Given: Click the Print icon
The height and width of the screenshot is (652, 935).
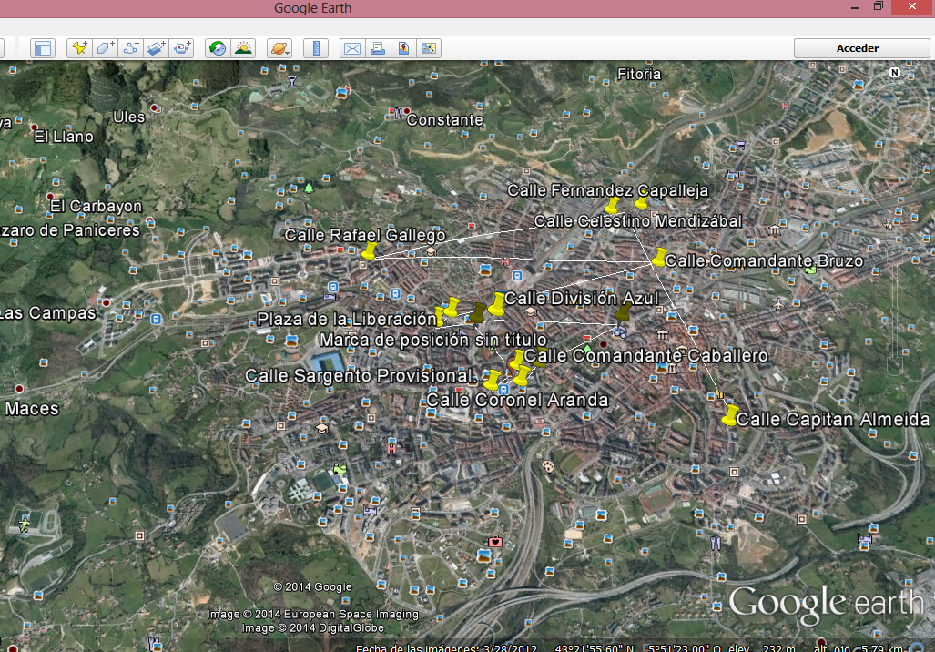Looking at the screenshot, I should [377, 48].
